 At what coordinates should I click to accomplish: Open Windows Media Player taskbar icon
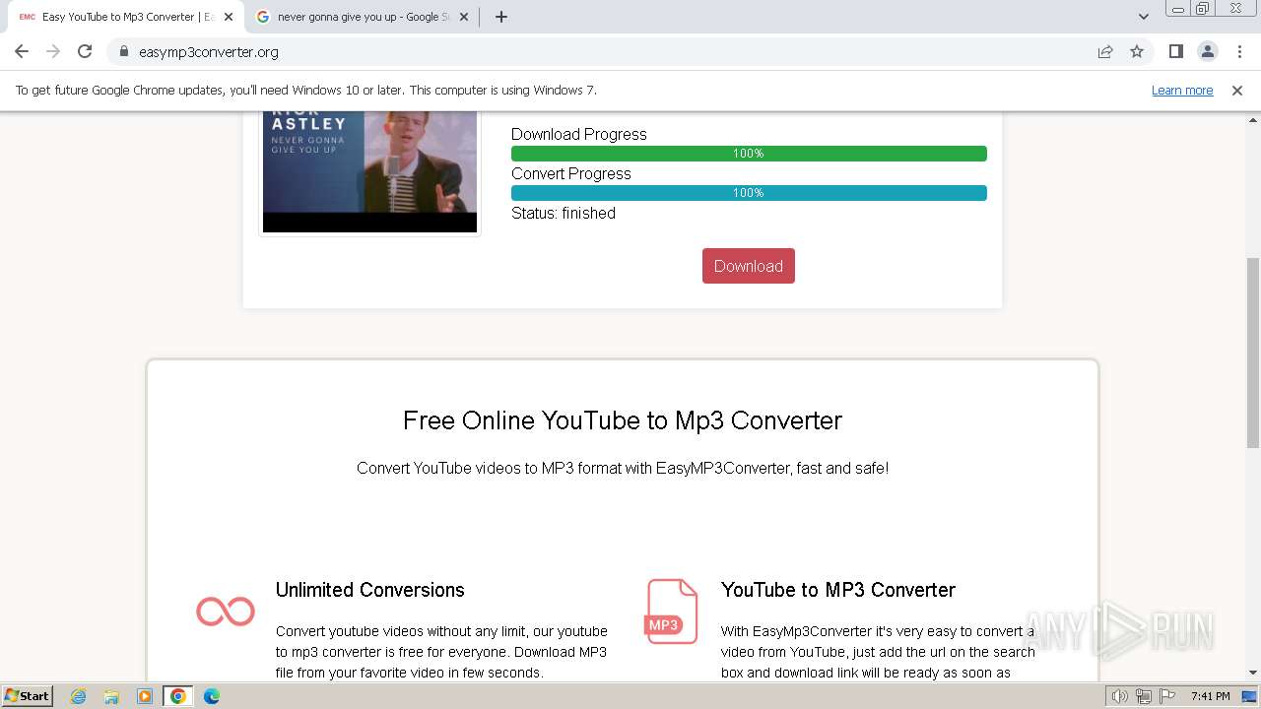coord(145,696)
